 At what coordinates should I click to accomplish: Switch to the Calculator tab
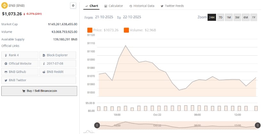coord(114,6)
